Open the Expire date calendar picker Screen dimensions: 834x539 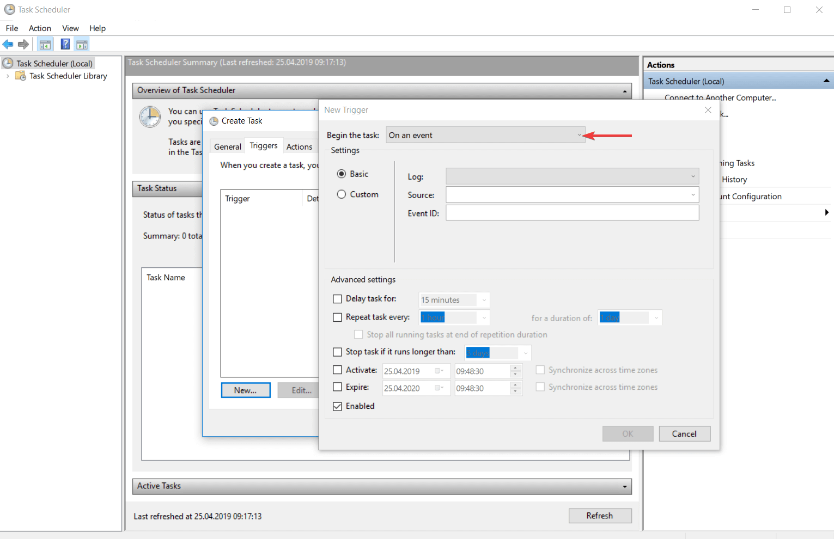pyautogui.click(x=440, y=388)
